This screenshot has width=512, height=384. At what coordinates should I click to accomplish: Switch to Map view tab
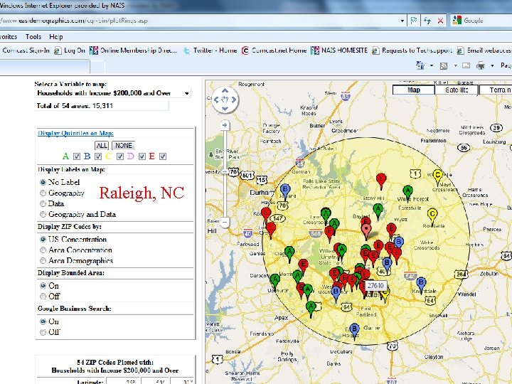[x=413, y=90]
